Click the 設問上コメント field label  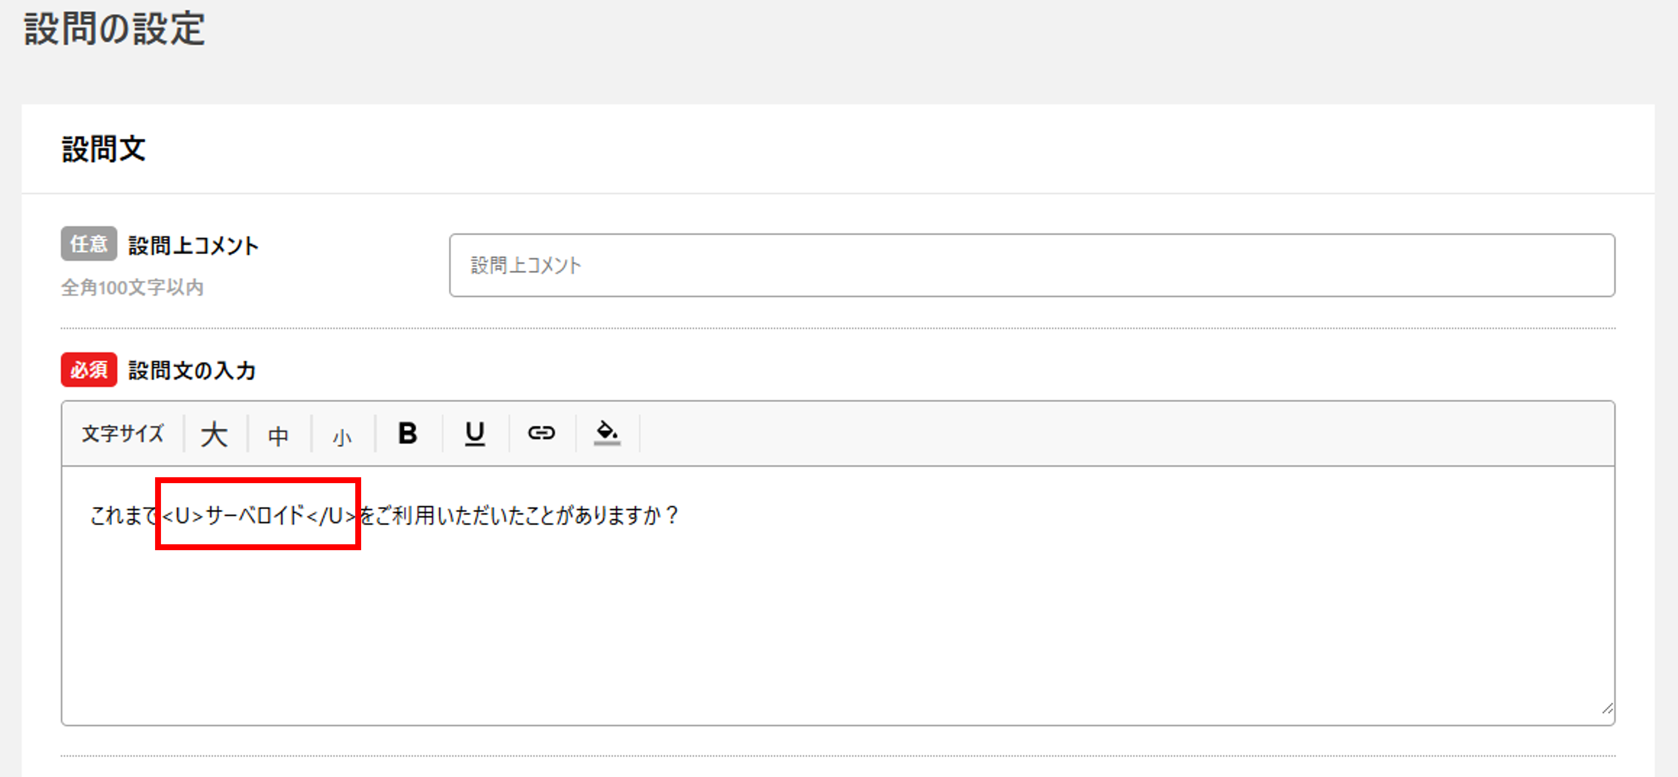[x=193, y=246]
